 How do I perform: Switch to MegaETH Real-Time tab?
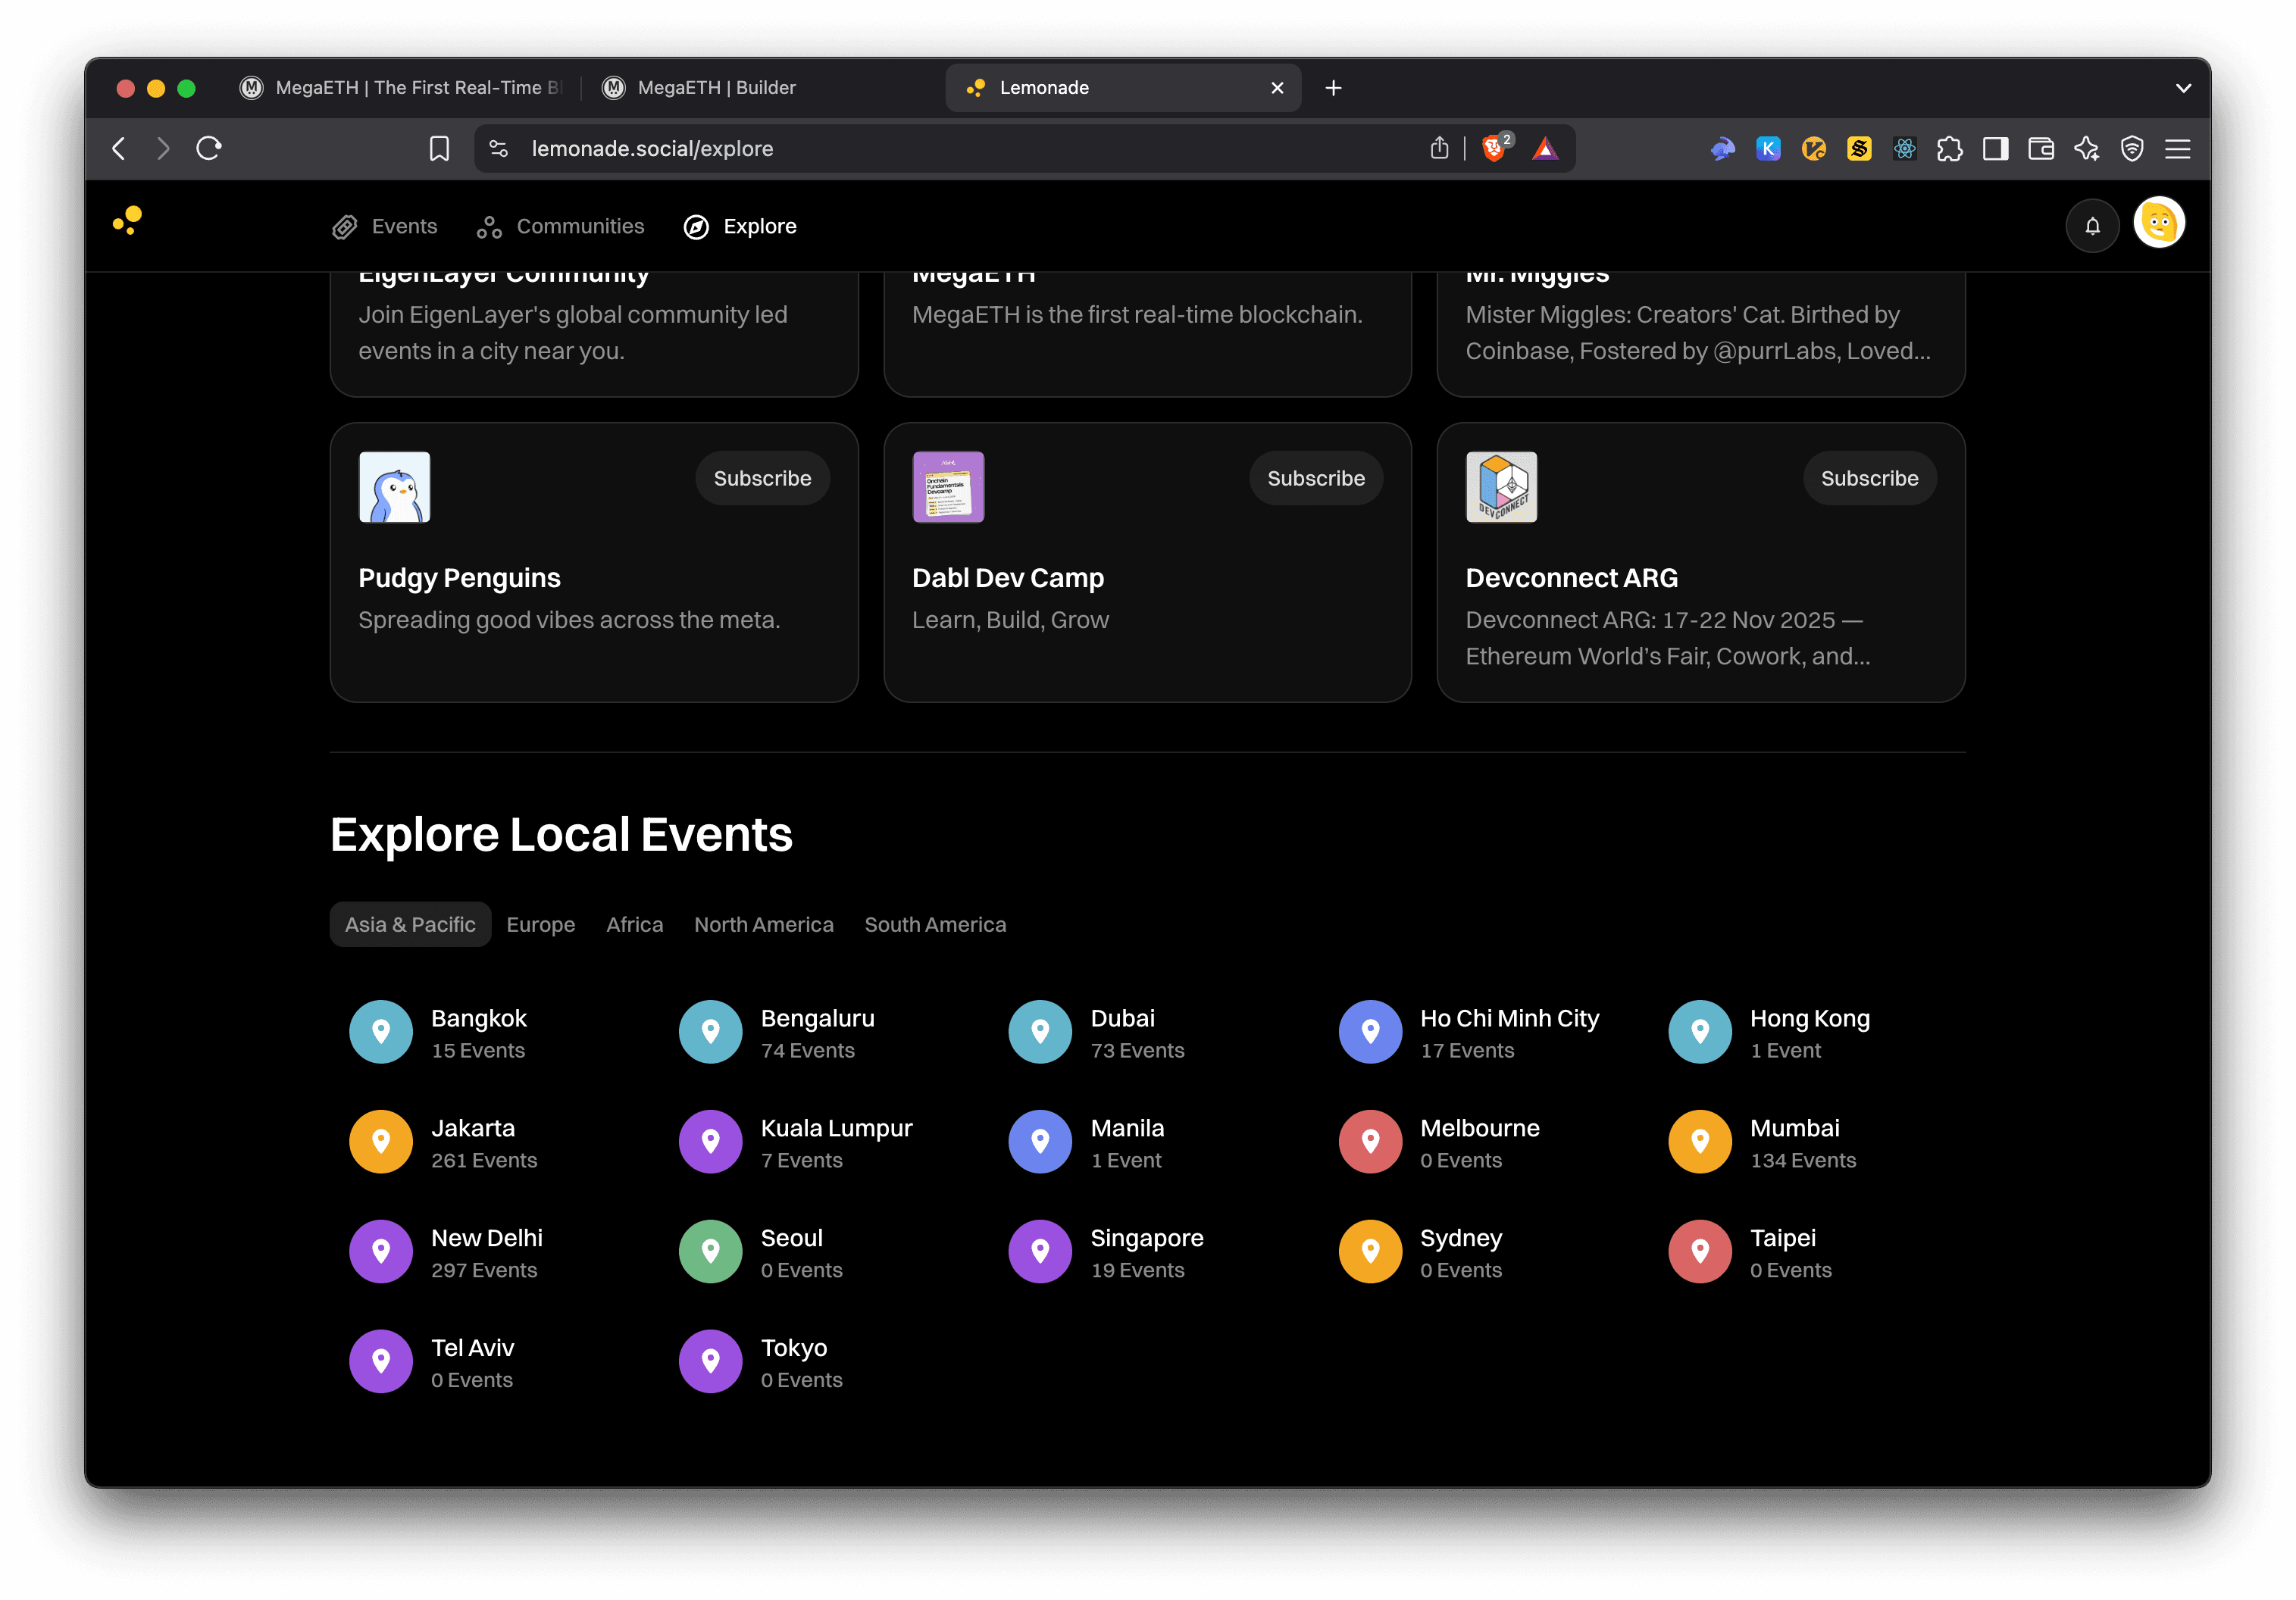click(x=400, y=88)
